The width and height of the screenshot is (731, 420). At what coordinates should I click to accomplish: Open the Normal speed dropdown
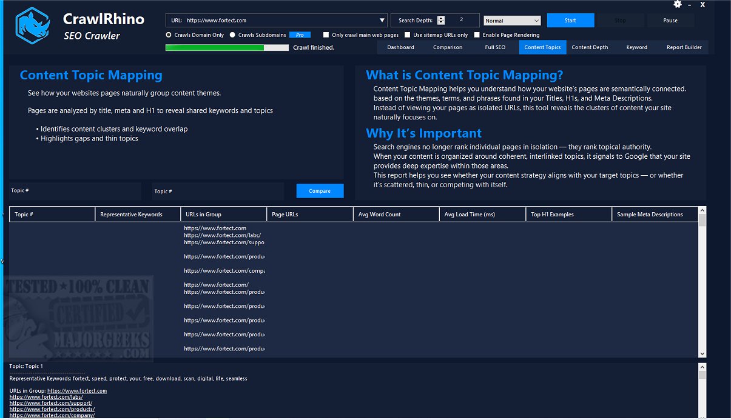click(x=512, y=21)
